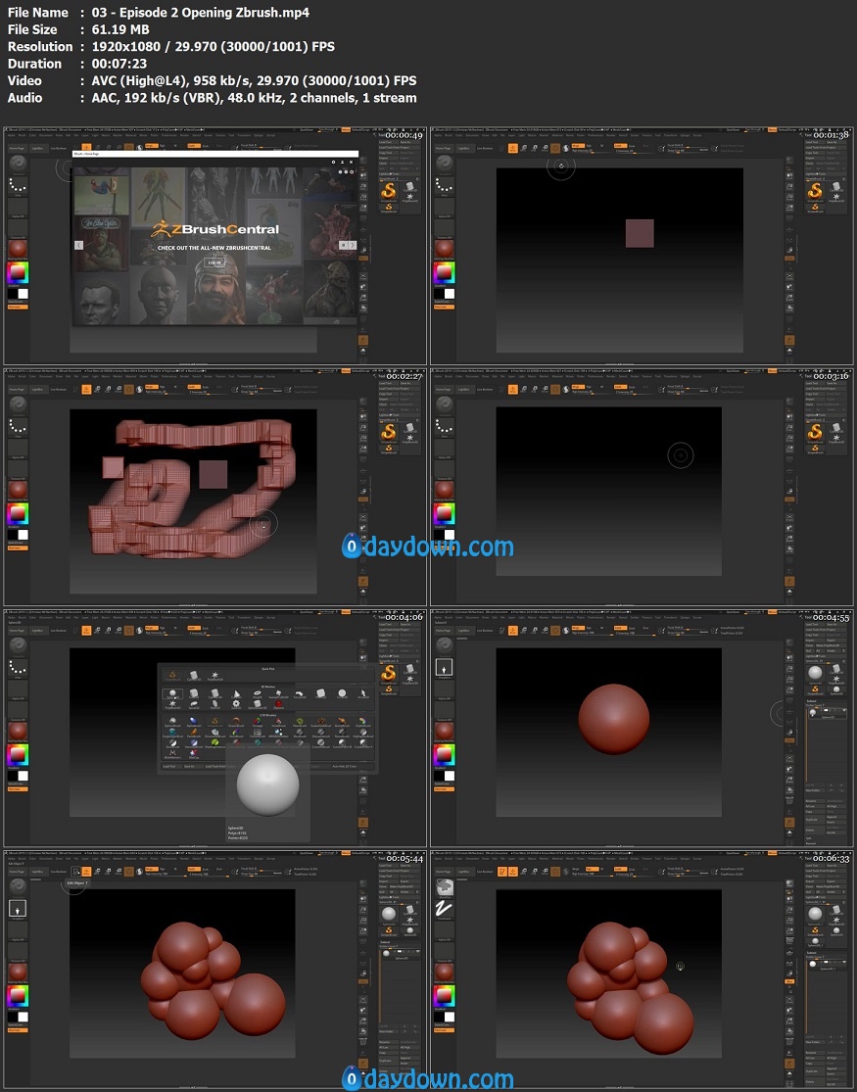
Task: Click the color picker square in 00:04:55 frame
Action: (x=444, y=754)
